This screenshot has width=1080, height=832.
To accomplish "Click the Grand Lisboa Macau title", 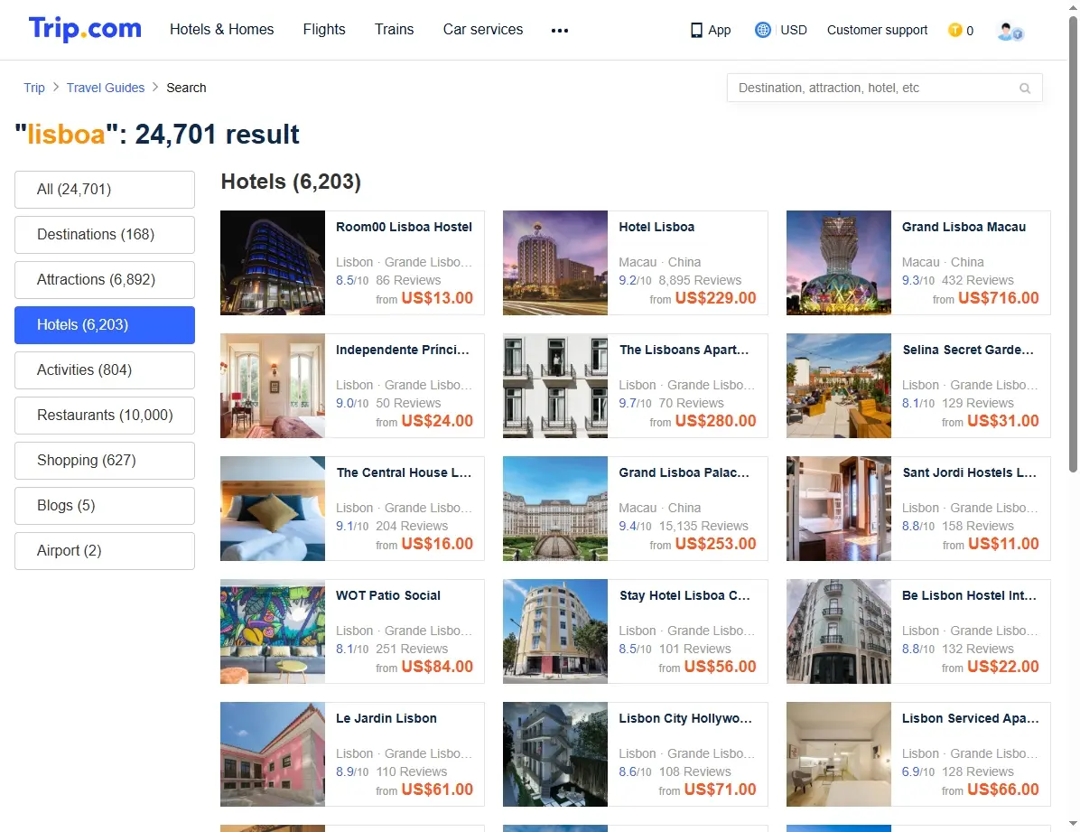I will [x=964, y=227].
